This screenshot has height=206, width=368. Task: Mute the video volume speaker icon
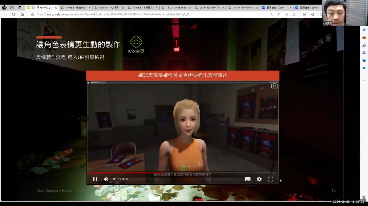coord(106,179)
